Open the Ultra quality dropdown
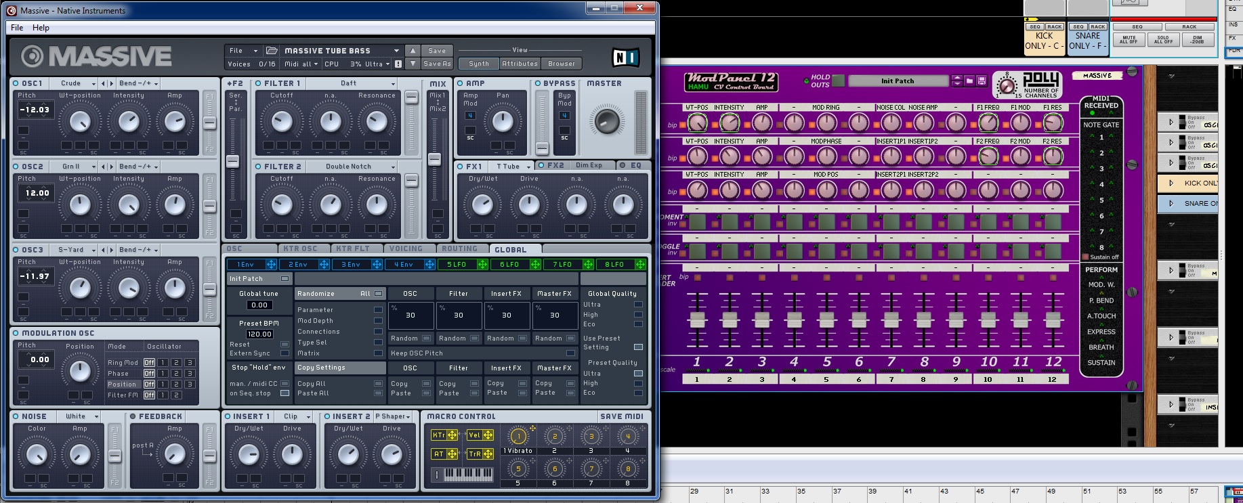The image size is (1243, 503). [x=377, y=64]
